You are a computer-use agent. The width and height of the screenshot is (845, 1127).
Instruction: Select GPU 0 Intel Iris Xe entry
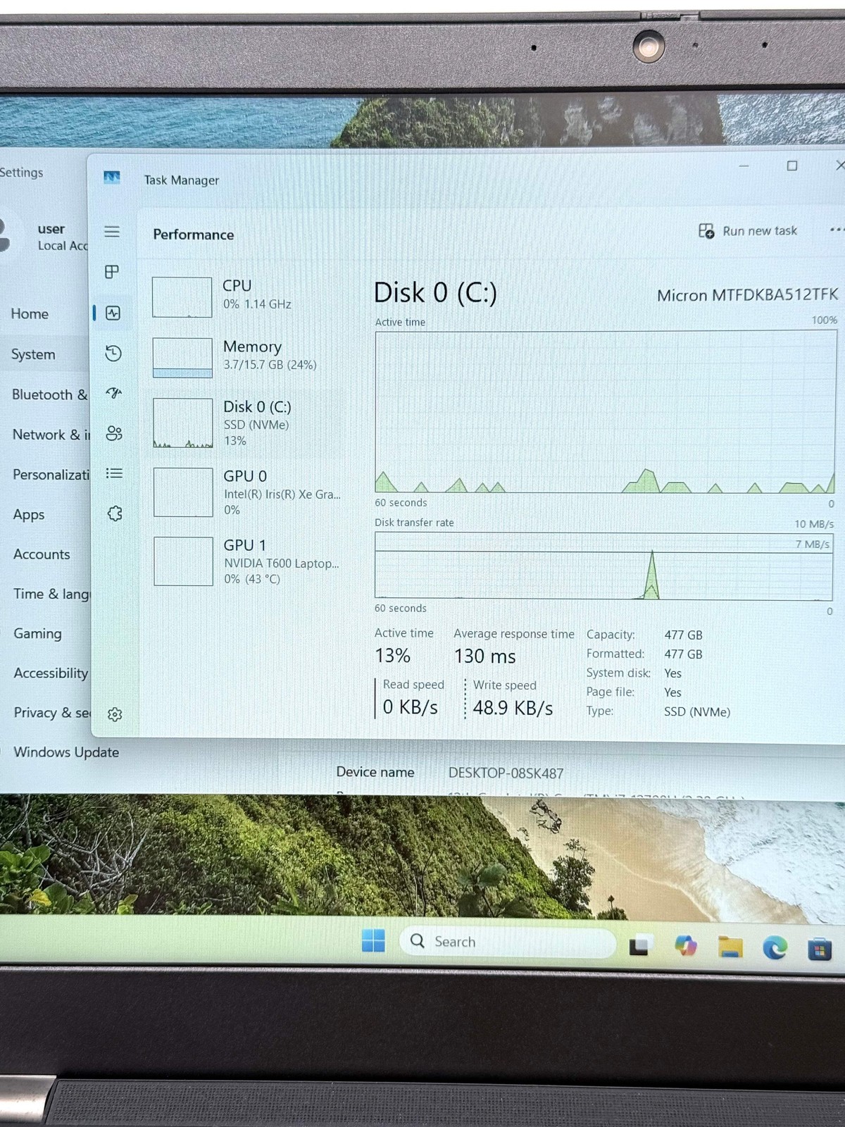pos(248,492)
